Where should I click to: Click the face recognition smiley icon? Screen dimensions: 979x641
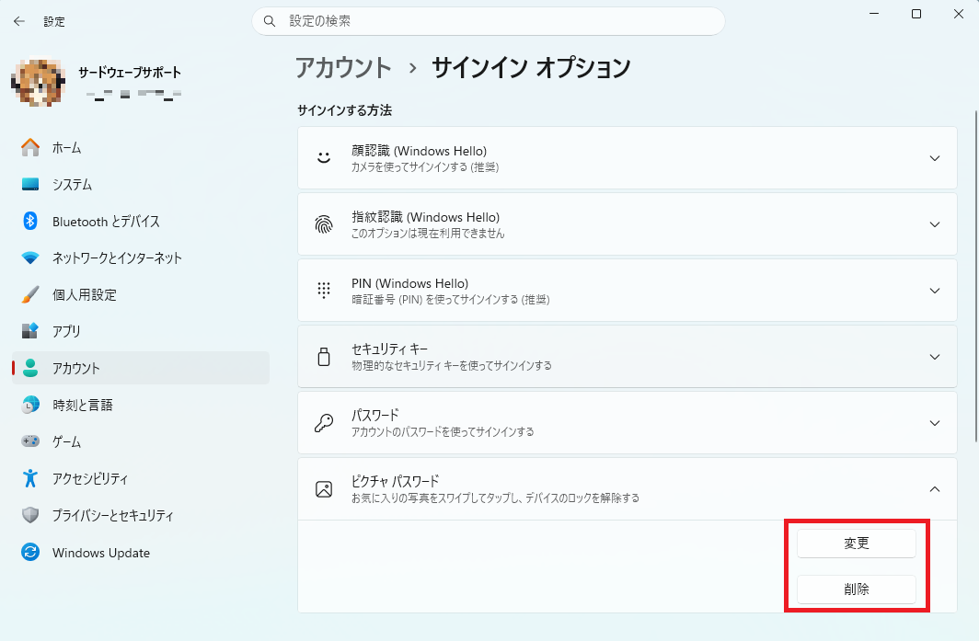click(x=324, y=157)
